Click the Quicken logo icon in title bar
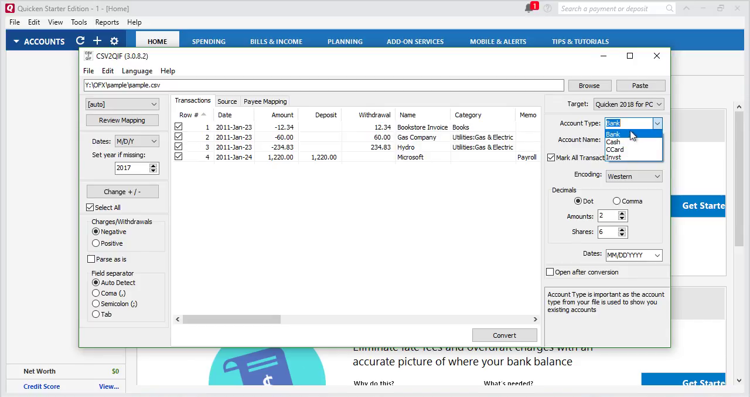 [x=10, y=8]
